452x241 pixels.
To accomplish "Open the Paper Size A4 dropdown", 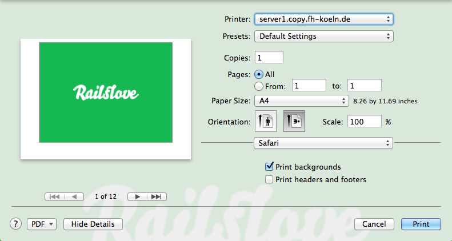I will (302, 101).
